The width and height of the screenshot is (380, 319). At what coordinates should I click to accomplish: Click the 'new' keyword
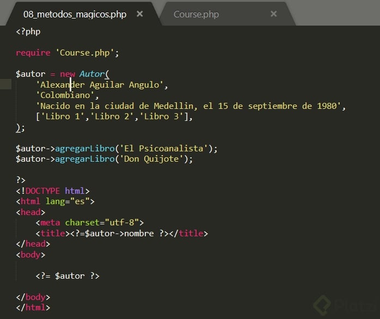[68, 74]
